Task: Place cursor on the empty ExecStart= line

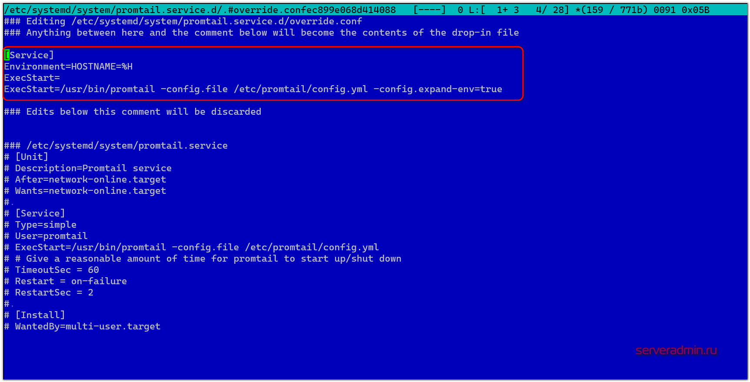Action: point(32,78)
